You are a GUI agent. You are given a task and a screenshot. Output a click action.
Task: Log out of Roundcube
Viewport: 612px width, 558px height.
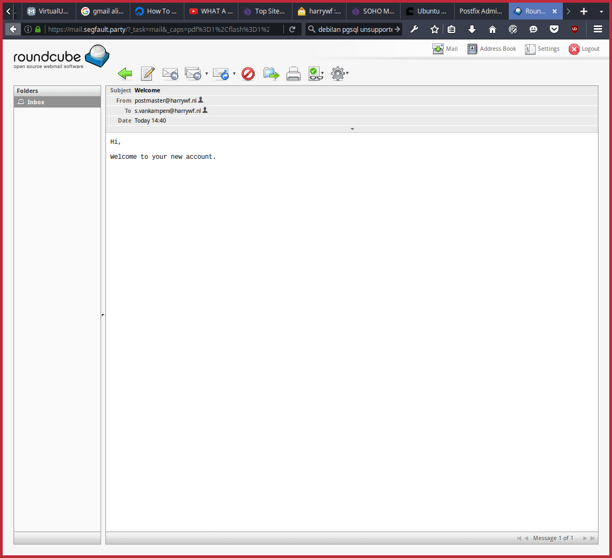click(x=584, y=49)
